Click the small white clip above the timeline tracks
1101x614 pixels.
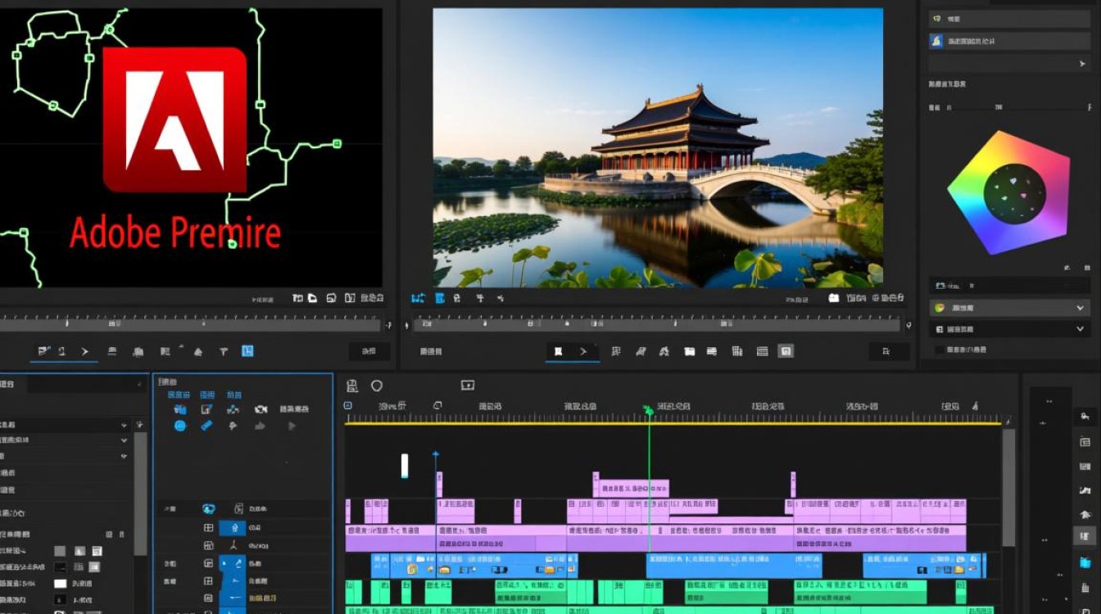[x=404, y=466]
